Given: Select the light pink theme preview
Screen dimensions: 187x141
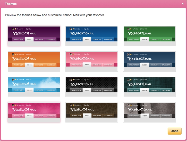Looking at the screenshot, I should [x=92, y=61].
